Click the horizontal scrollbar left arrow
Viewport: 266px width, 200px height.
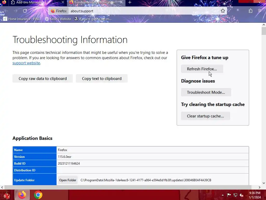click(x=2, y=187)
